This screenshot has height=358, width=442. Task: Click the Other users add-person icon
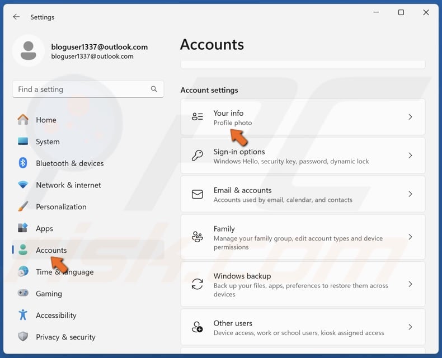tap(198, 327)
